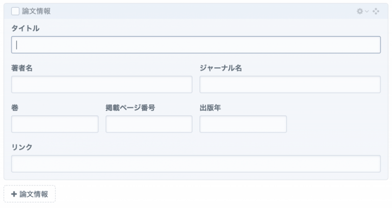Viewport: 392px width, 208px height.
Task: Add a new 論文情報 block
Action: (x=29, y=194)
